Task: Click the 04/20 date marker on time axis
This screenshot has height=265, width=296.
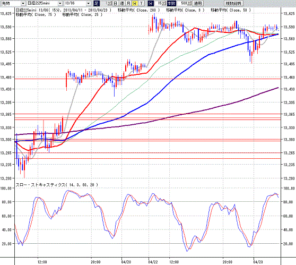Action: [126, 262]
